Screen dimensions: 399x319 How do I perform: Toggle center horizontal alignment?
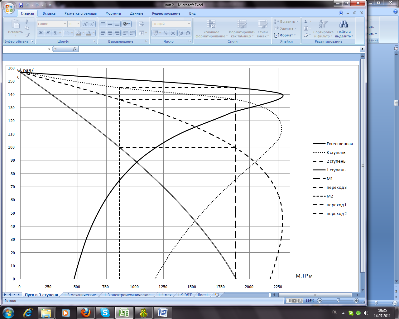(110, 33)
